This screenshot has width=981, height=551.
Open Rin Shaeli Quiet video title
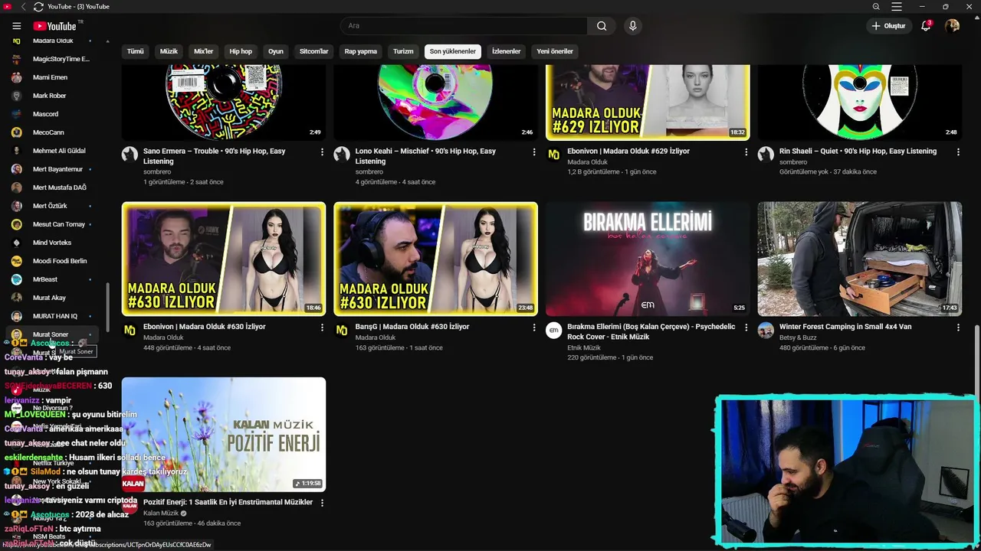tap(858, 152)
